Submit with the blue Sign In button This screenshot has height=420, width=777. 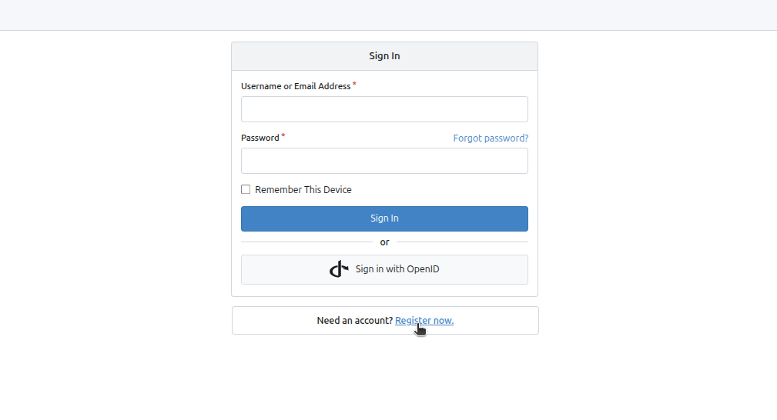pyautogui.click(x=384, y=218)
